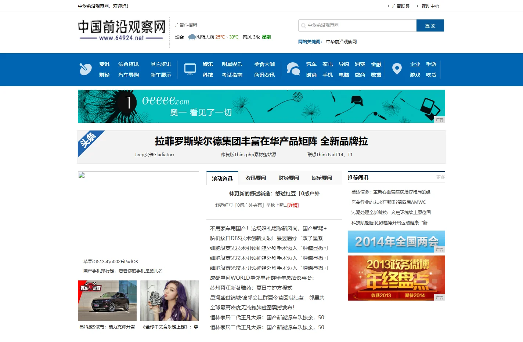Open 时尚 in the navigation bar
Image resolution: width=523 pixels, height=342 pixels.
coord(311,75)
